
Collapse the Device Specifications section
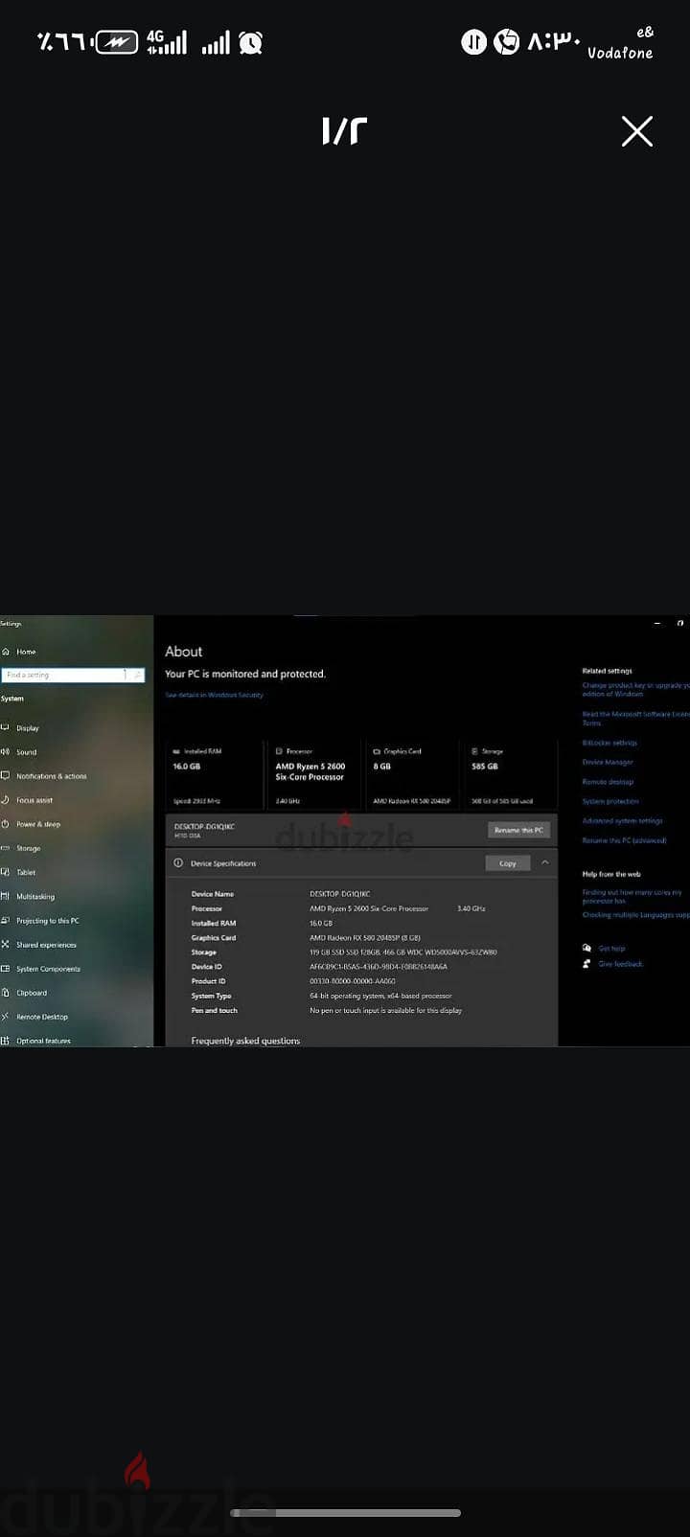click(x=545, y=863)
